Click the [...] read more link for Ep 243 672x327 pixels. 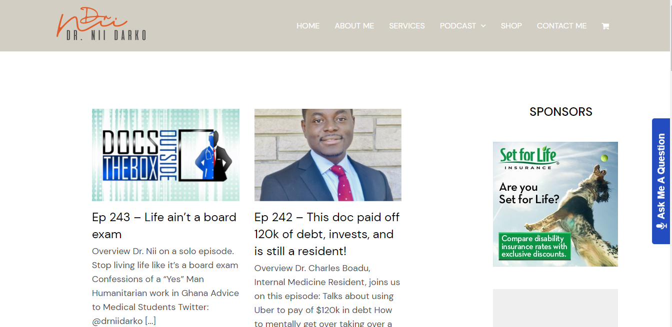pyautogui.click(x=150, y=321)
